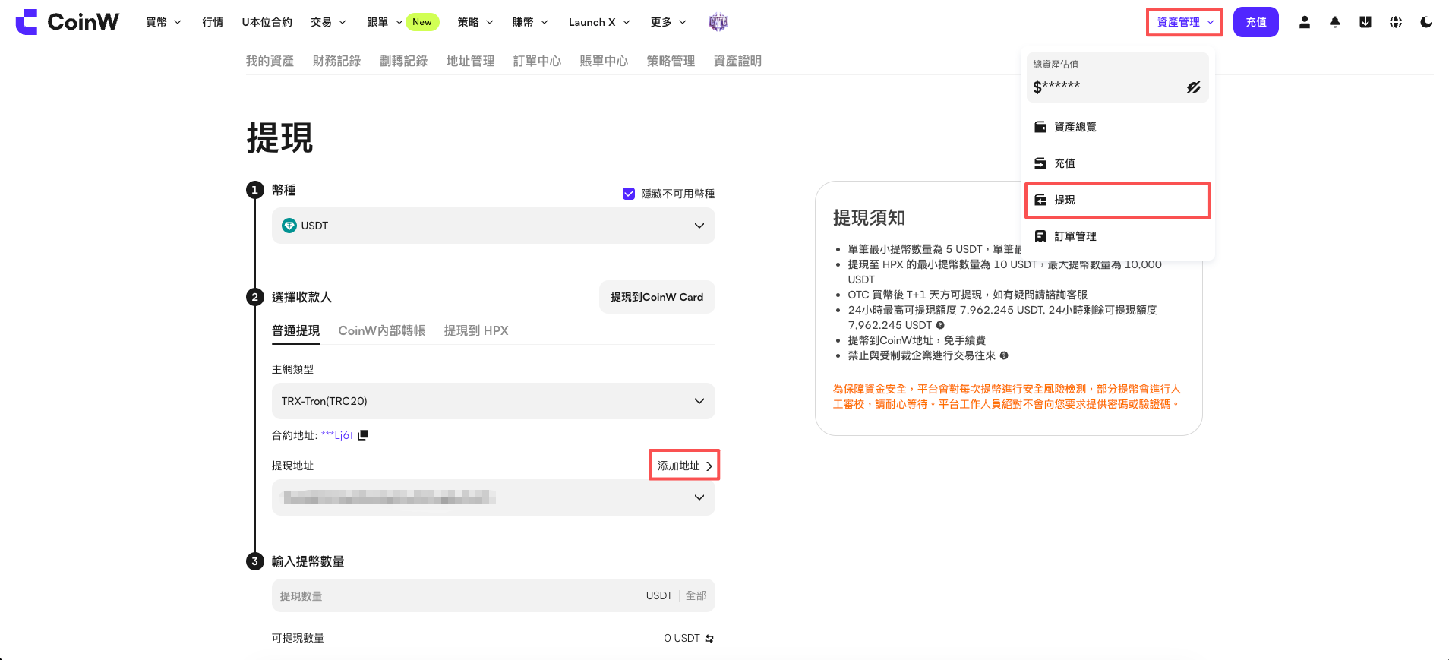Open U本位合約 page

pos(267,22)
